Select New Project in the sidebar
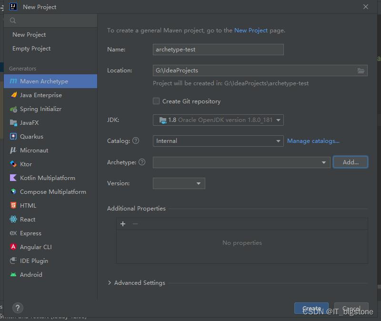This screenshot has height=321, width=381. pyautogui.click(x=29, y=35)
